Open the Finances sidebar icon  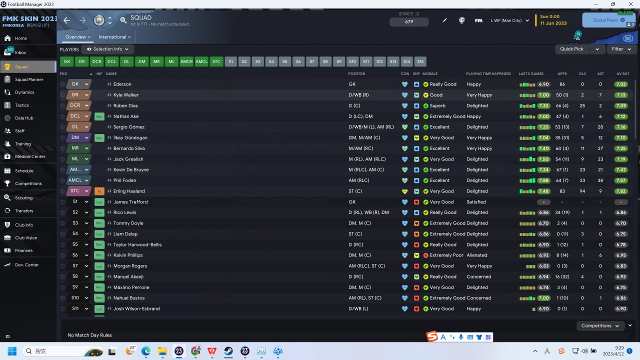7,250
